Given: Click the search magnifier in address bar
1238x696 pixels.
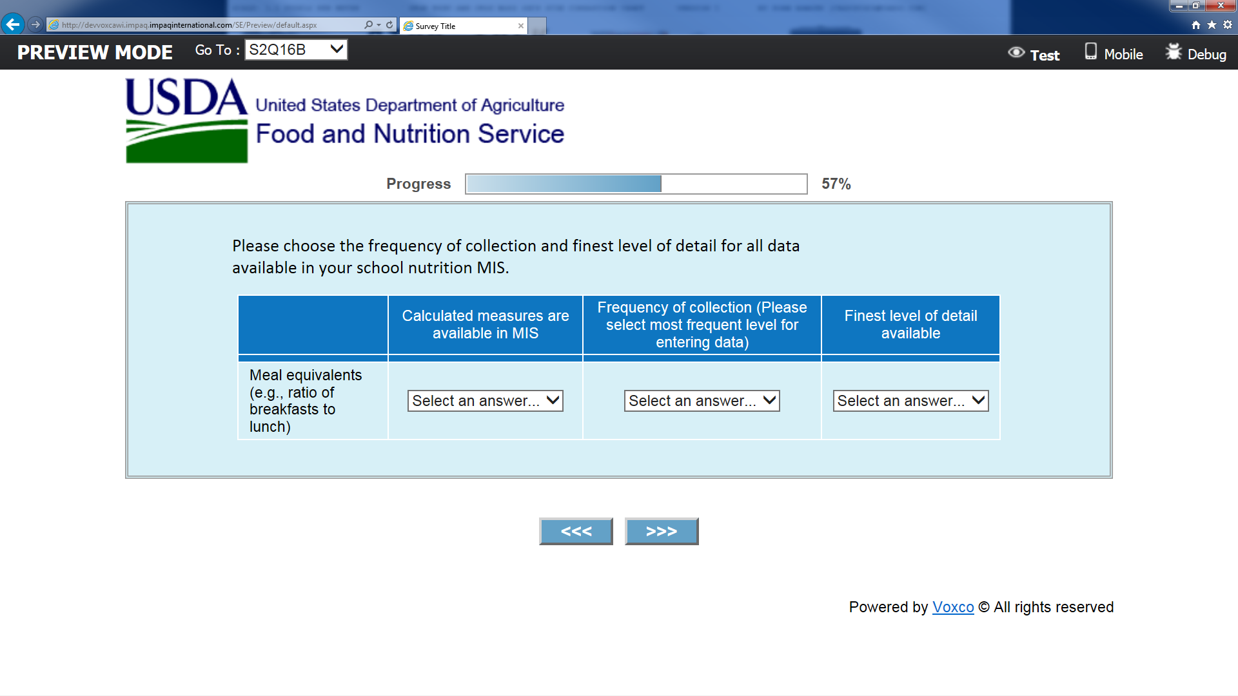Looking at the screenshot, I should click(368, 25).
